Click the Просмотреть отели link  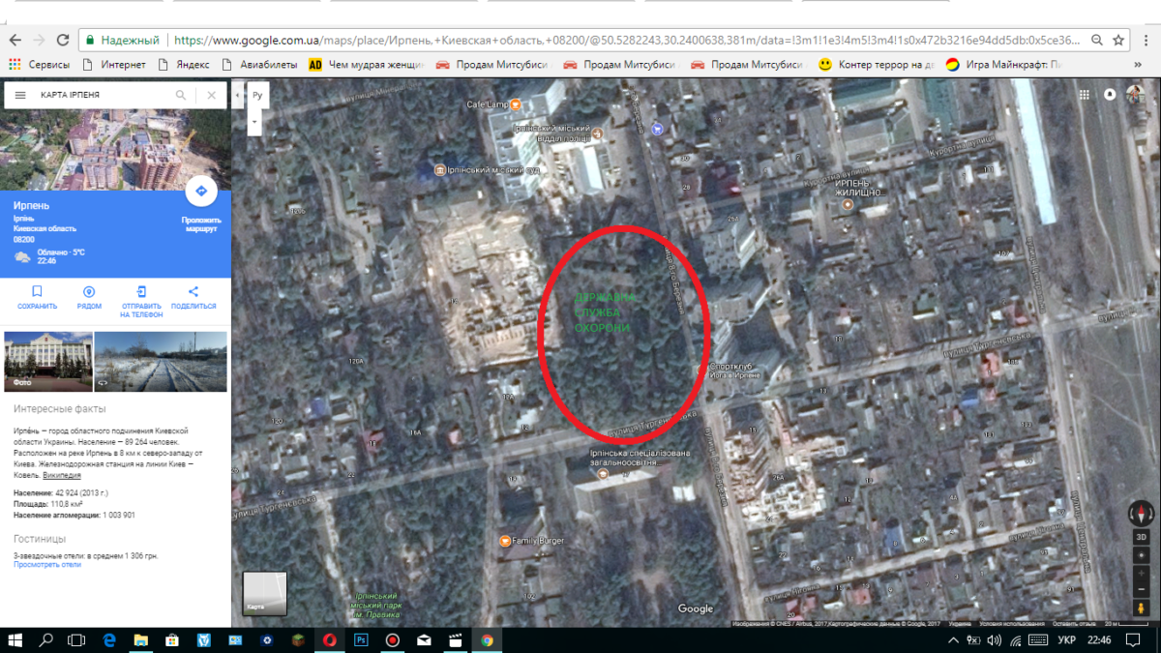coord(47,565)
